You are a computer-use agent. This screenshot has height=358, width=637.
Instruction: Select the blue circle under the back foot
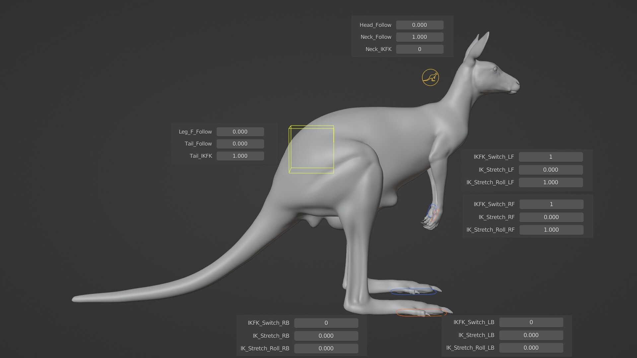[414, 291]
